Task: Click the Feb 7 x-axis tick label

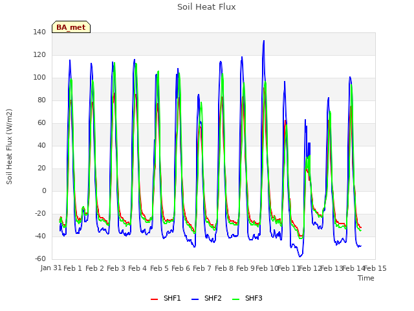Action: [x=202, y=268]
